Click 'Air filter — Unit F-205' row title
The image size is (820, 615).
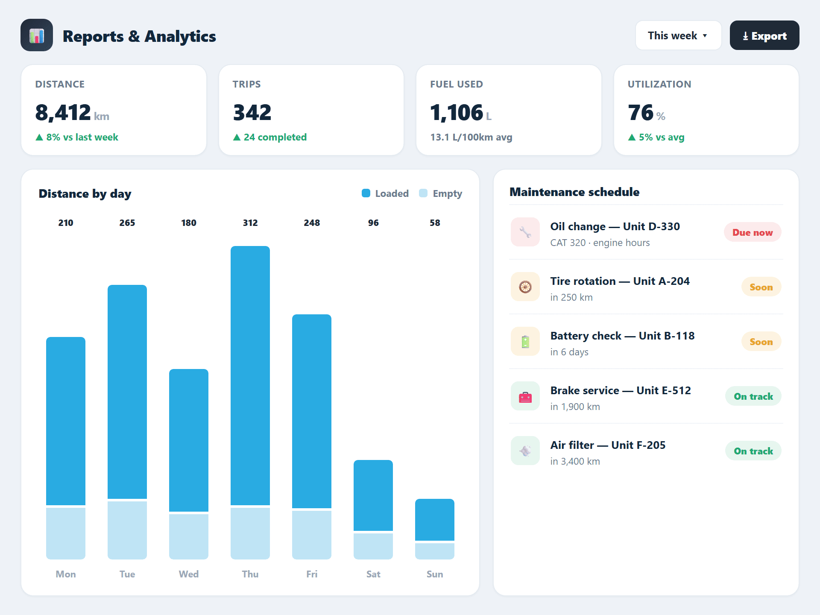[608, 445]
